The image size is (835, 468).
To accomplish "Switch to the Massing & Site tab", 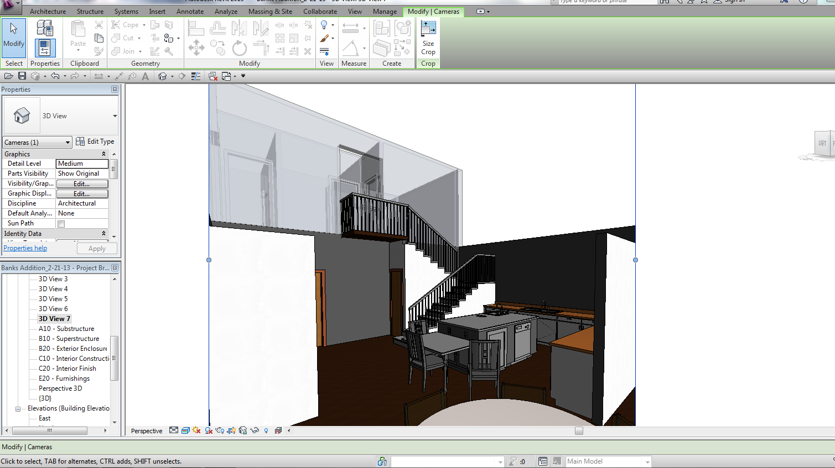I will [270, 12].
